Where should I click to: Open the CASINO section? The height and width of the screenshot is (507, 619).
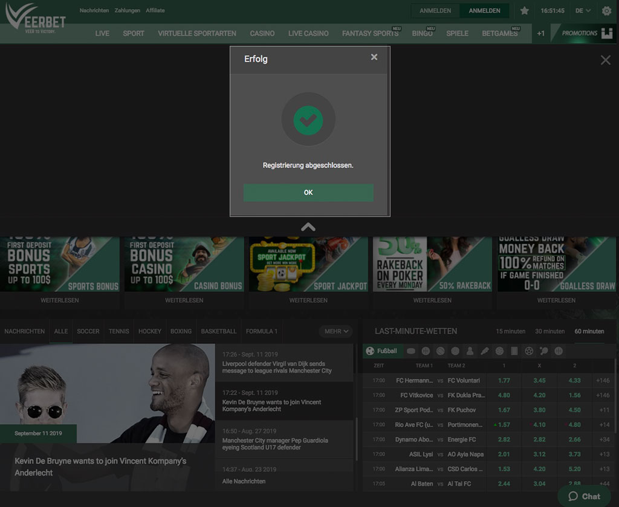point(262,33)
